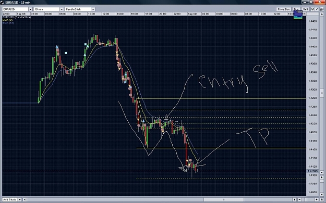Click the CandleStick style field
The image size is (326, 203).
point(78,9)
